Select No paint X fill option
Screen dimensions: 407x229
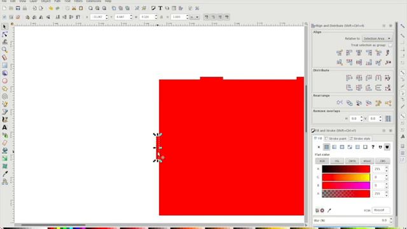(319, 147)
